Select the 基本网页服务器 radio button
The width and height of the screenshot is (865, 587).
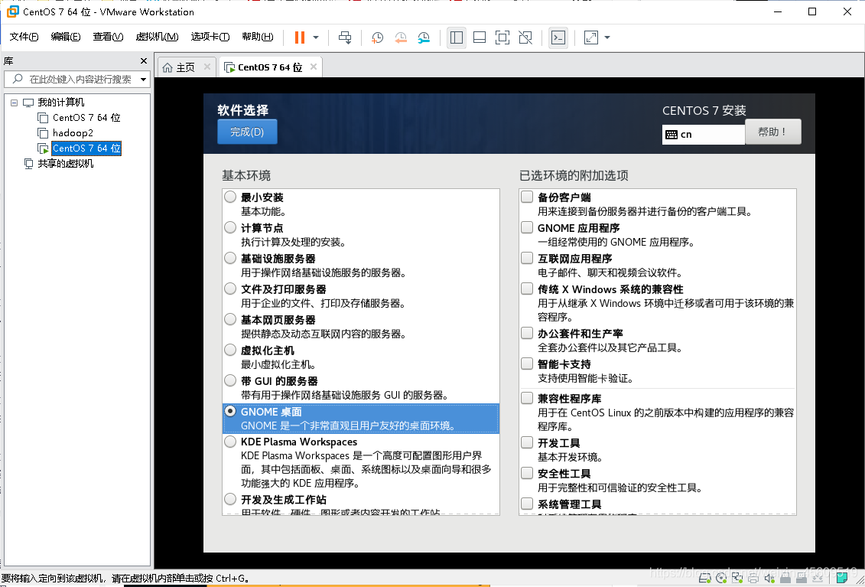click(231, 319)
